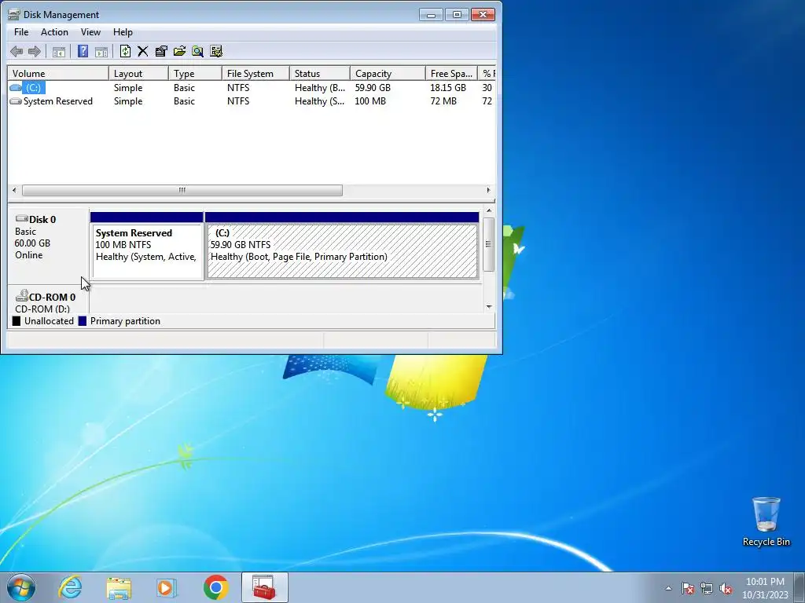805x603 pixels.
Task: Show hidden tray icons arrow
Action: (x=668, y=588)
